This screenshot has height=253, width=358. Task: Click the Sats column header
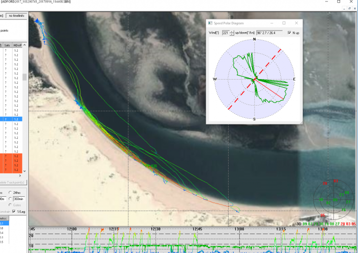(7, 45)
